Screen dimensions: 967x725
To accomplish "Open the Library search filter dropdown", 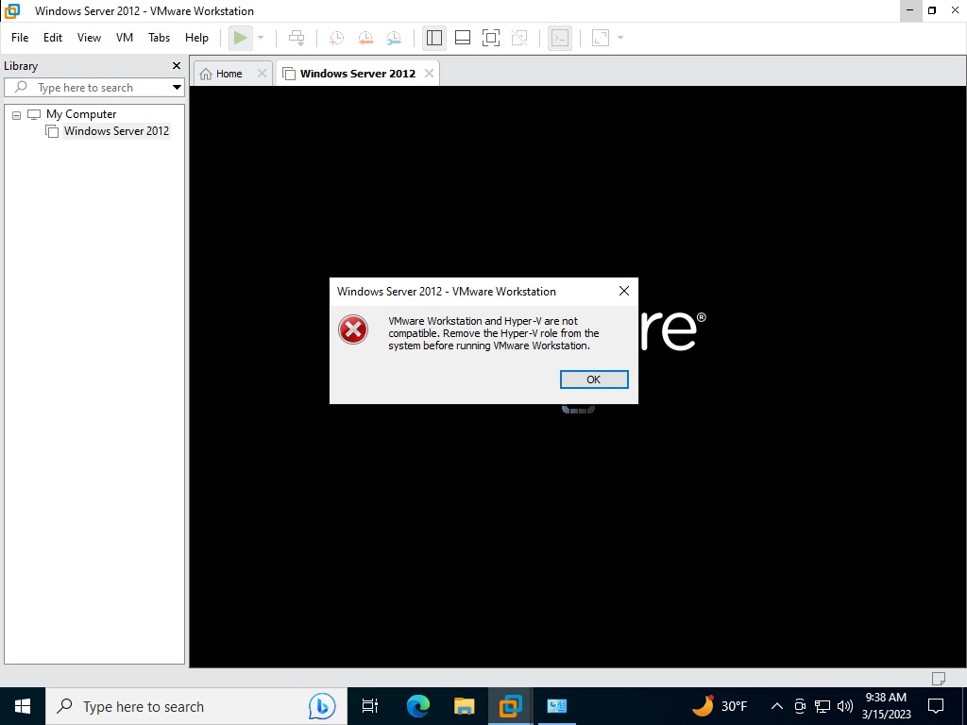I will tap(177, 87).
